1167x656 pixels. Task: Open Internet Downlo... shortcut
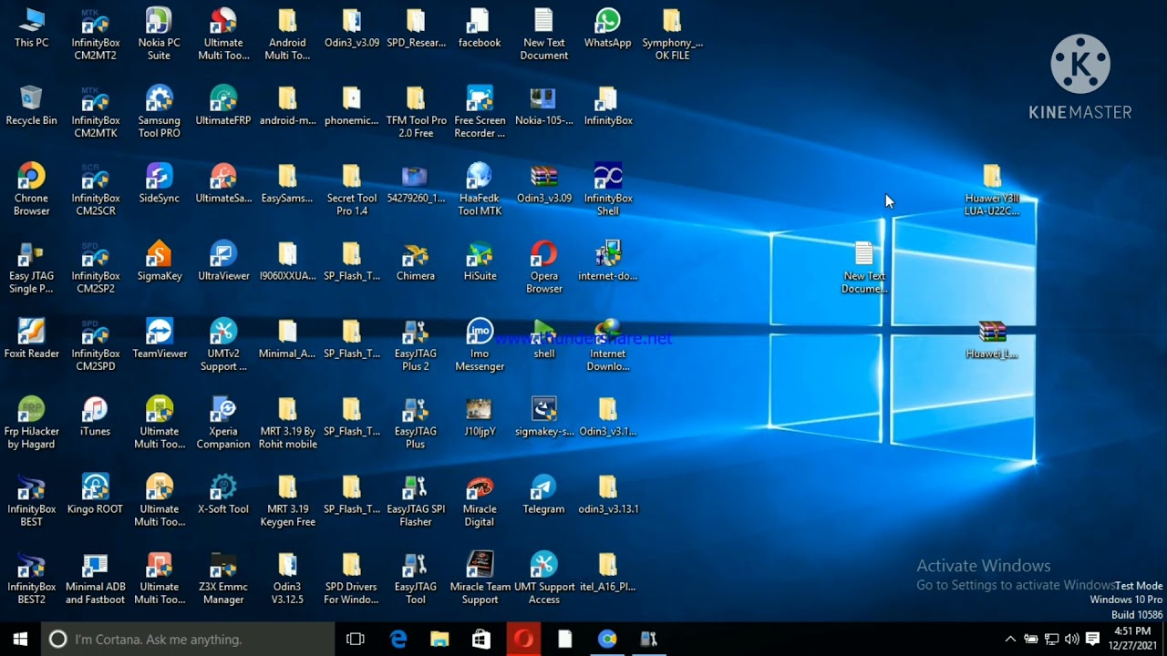tap(607, 345)
